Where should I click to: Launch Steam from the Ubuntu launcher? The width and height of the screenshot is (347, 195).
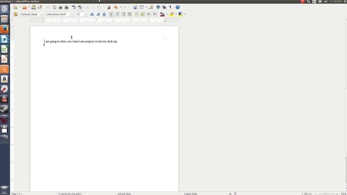tap(4, 109)
